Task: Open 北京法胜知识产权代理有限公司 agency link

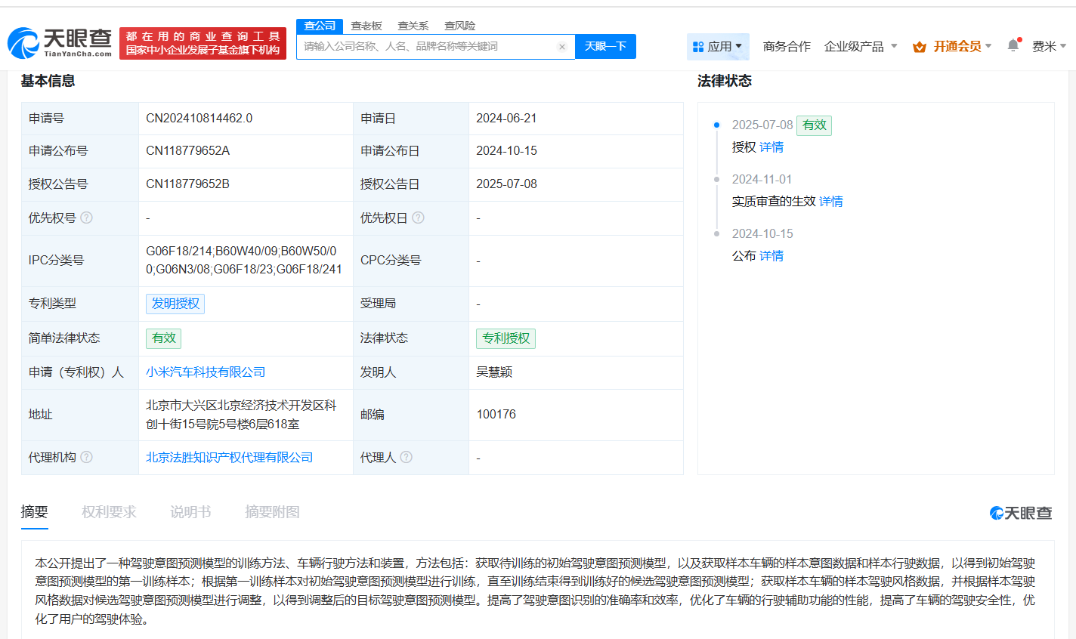Action: point(229,457)
